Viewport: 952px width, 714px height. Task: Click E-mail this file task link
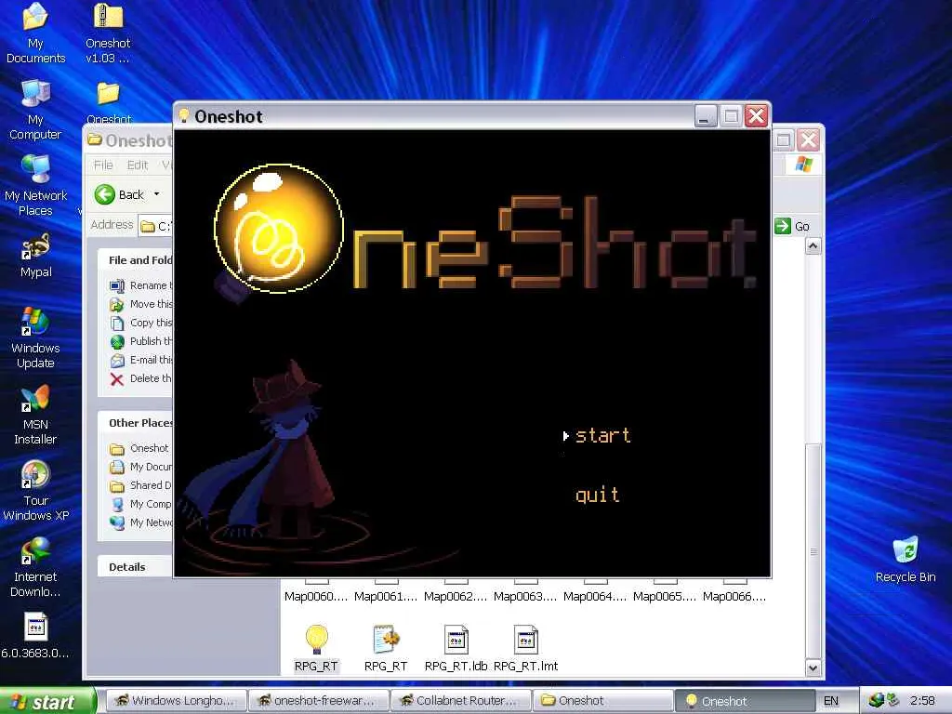[141, 360]
